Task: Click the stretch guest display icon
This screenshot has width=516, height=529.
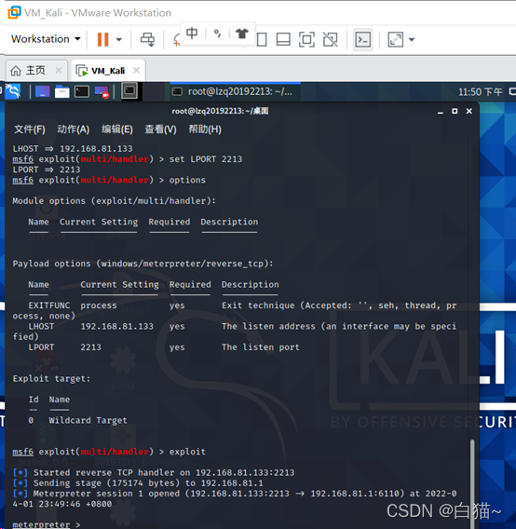Action: [396, 39]
